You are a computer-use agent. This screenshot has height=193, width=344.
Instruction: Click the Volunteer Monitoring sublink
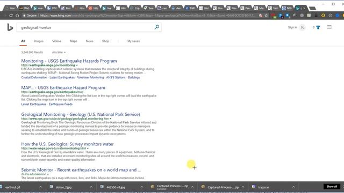(90, 77)
